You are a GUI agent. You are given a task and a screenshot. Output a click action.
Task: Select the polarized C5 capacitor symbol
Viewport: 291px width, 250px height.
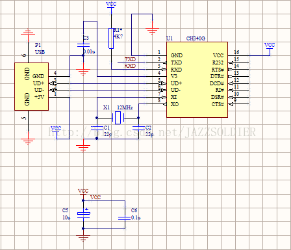[83, 214]
